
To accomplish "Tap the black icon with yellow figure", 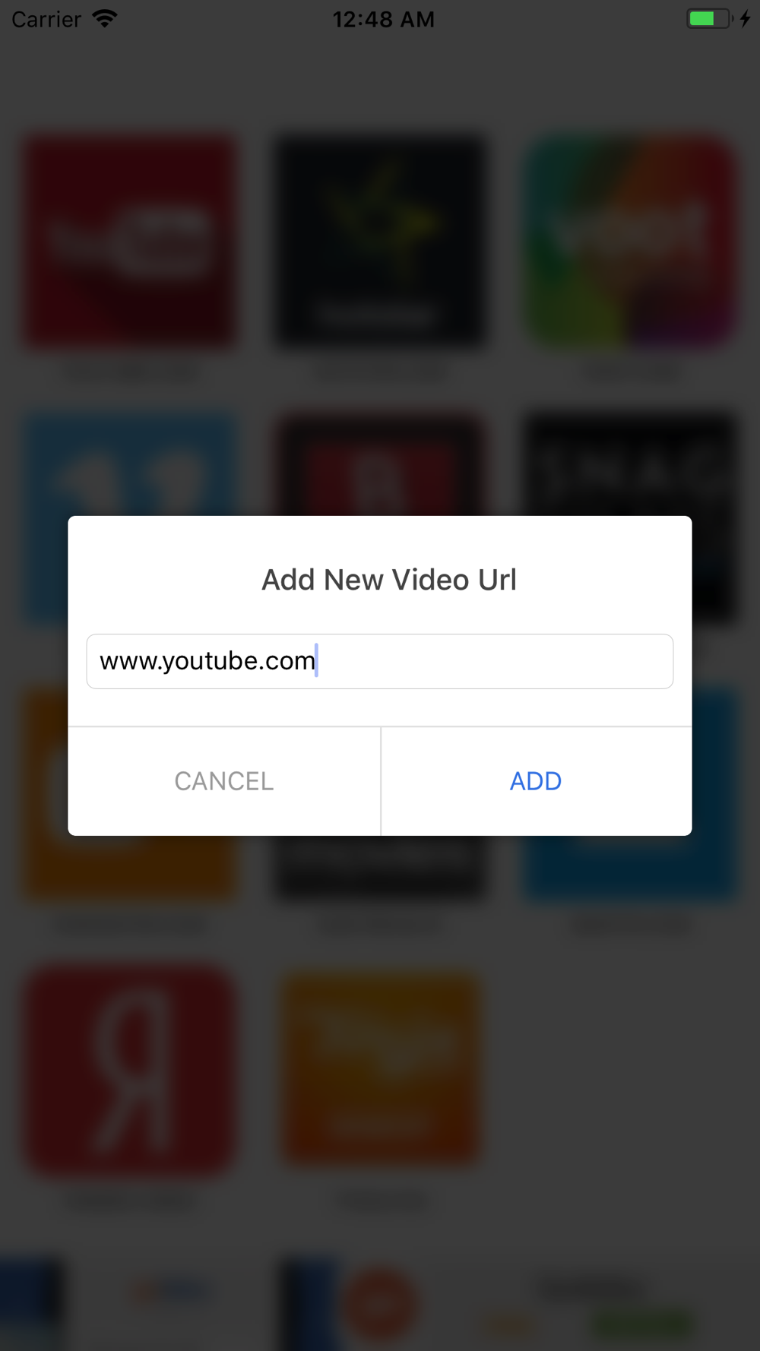I will 380,242.
